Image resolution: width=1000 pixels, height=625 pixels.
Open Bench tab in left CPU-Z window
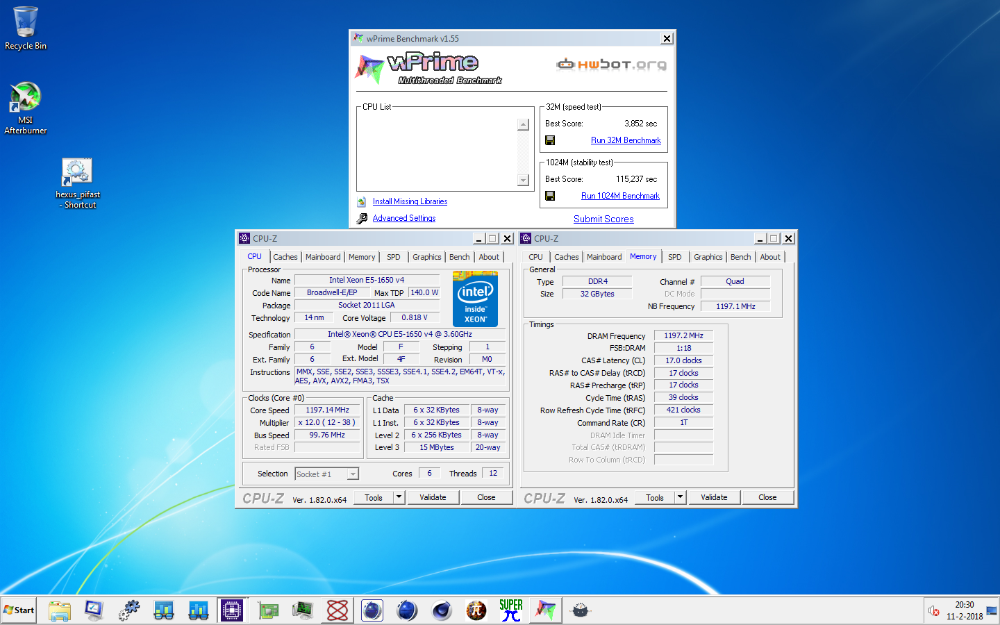point(459,257)
